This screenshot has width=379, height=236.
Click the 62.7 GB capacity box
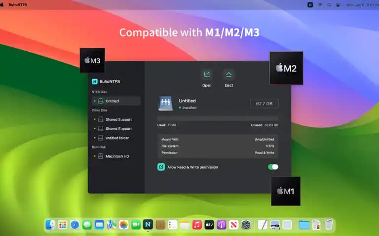point(264,104)
